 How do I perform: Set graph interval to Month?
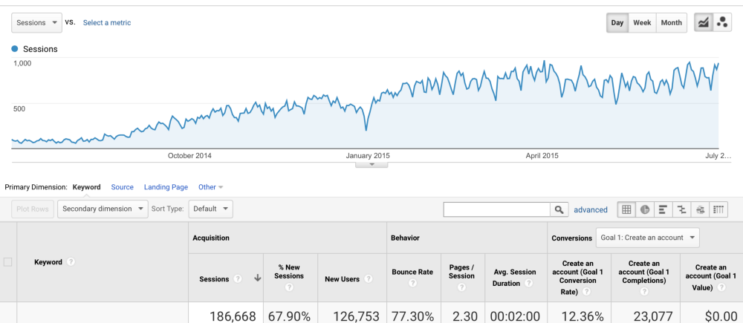point(672,22)
